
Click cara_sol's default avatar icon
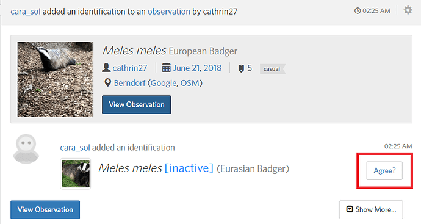pos(26,149)
